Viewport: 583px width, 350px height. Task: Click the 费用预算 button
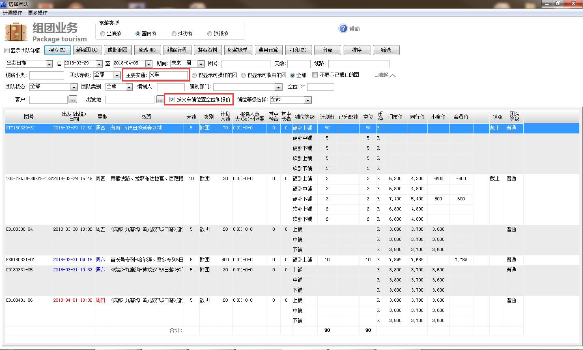point(269,50)
